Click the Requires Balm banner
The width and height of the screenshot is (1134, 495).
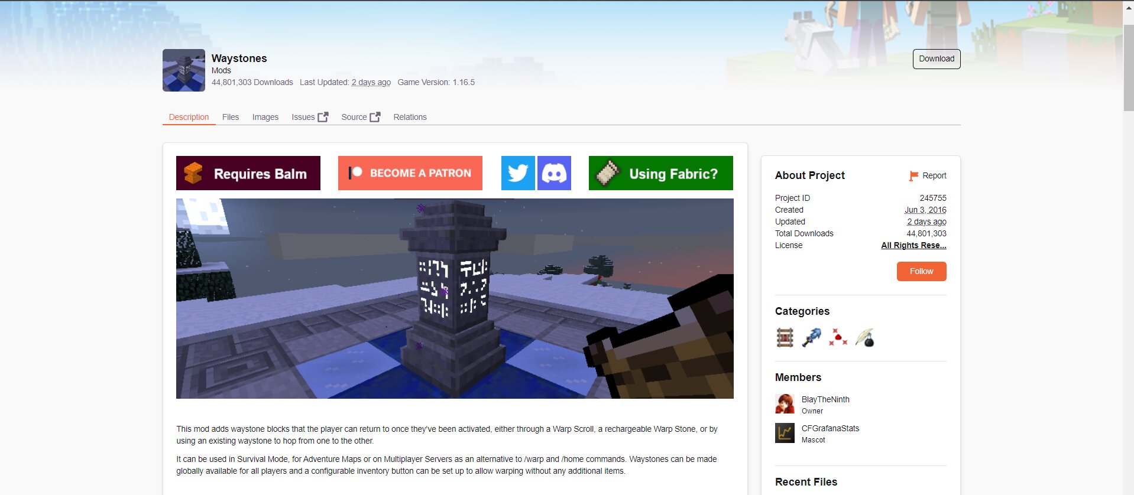(x=248, y=173)
